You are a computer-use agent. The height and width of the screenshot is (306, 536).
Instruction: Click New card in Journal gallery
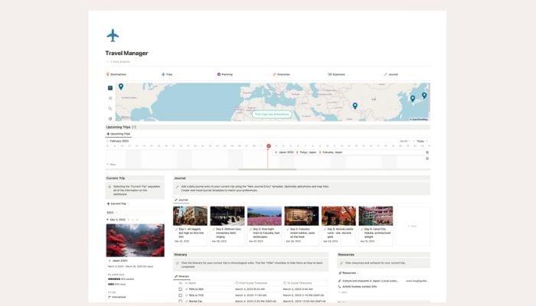413,226
